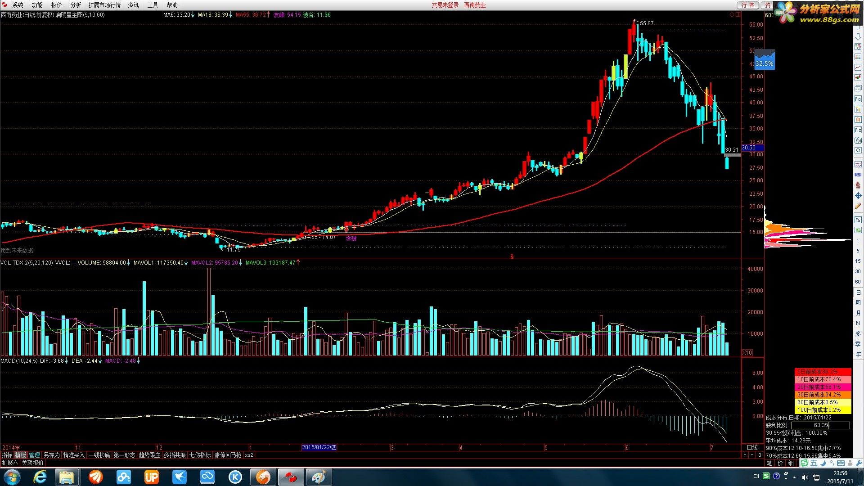Click the orange 自 self-select icon
Image resolution: width=864 pixels, height=486 pixels.
pos(858,120)
